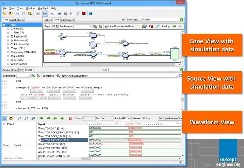Click the magnifier search icon next to Analog
244x168 pixels.
coord(157,26)
